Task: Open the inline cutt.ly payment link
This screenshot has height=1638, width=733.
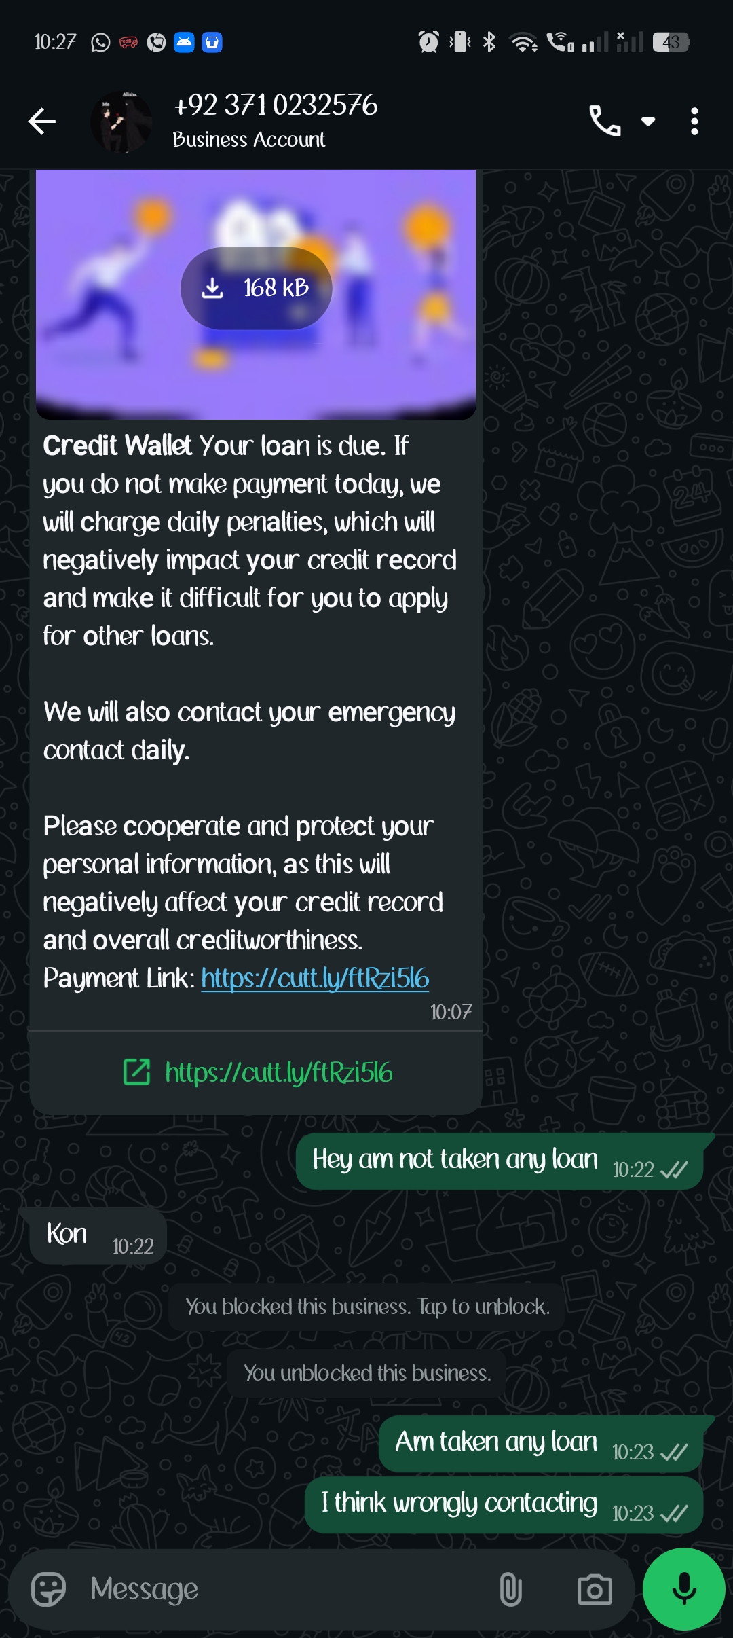Action: click(x=315, y=979)
